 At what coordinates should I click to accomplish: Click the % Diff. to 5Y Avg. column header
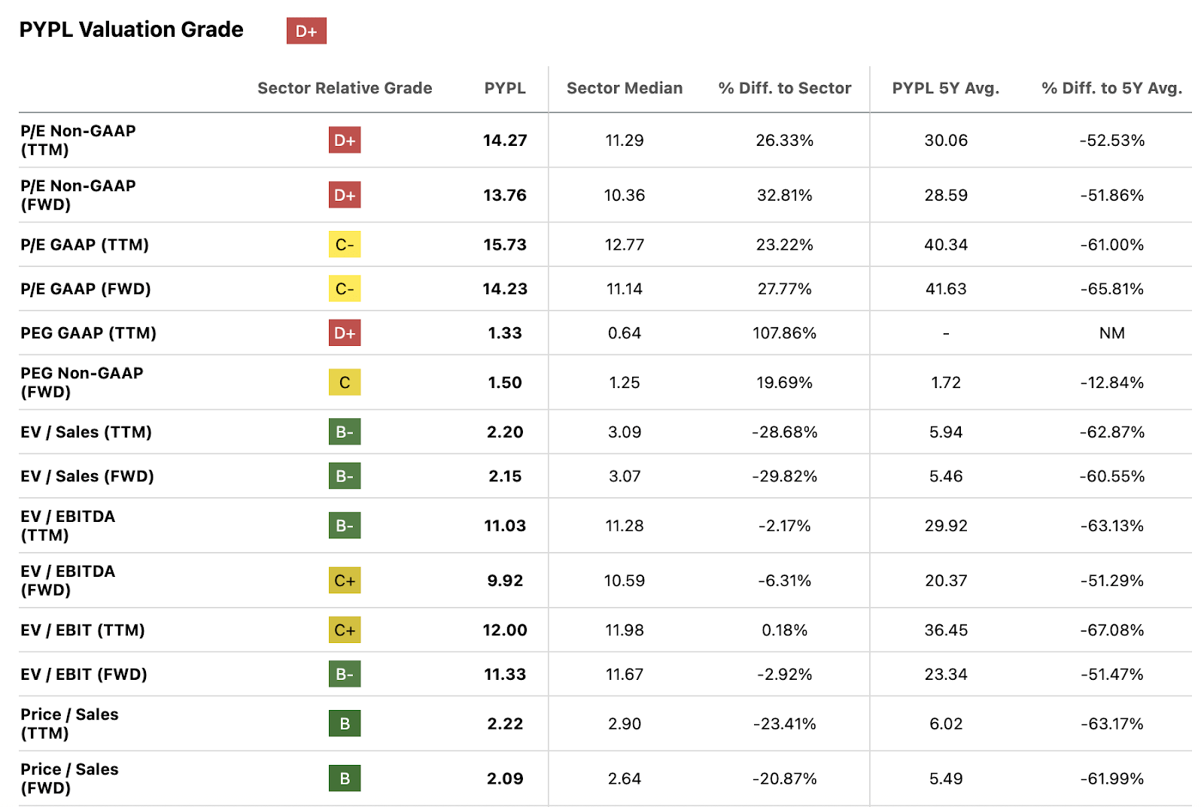tap(1111, 88)
